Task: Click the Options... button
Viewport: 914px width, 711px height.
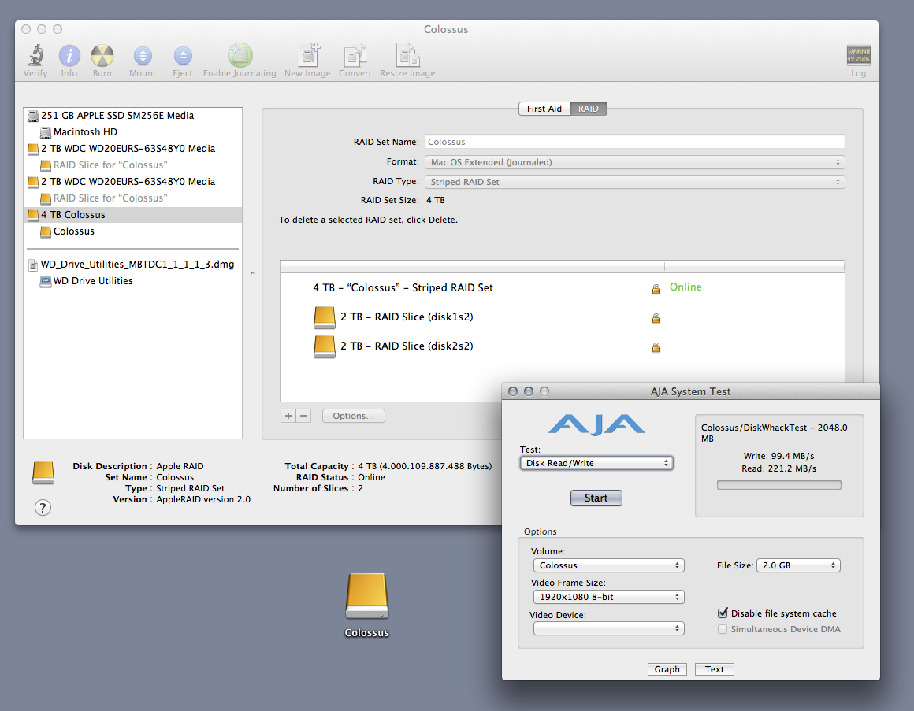Action: click(353, 416)
